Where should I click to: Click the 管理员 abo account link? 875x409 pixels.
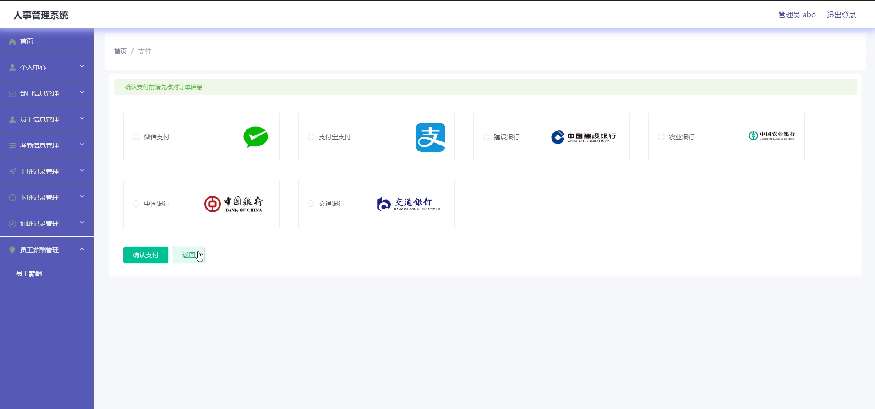pos(797,15)
